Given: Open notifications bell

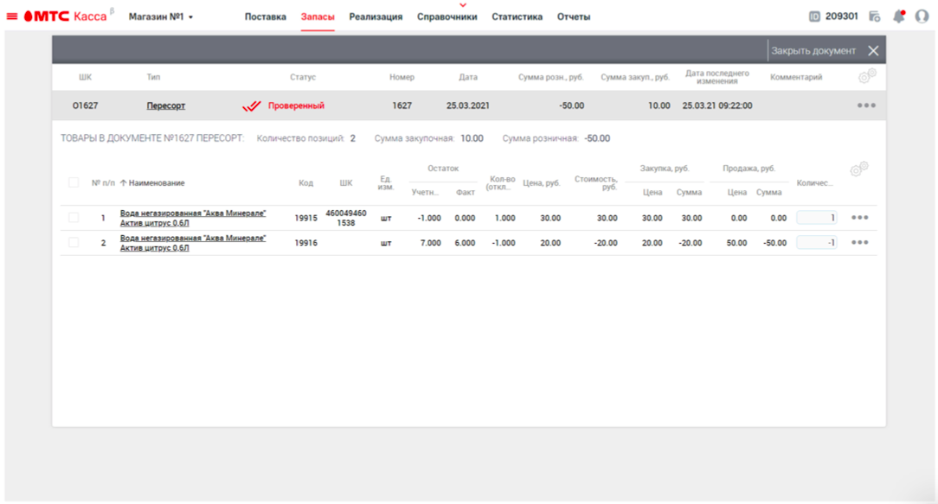Looking at the screenshot, I should (x=899, y=16).
